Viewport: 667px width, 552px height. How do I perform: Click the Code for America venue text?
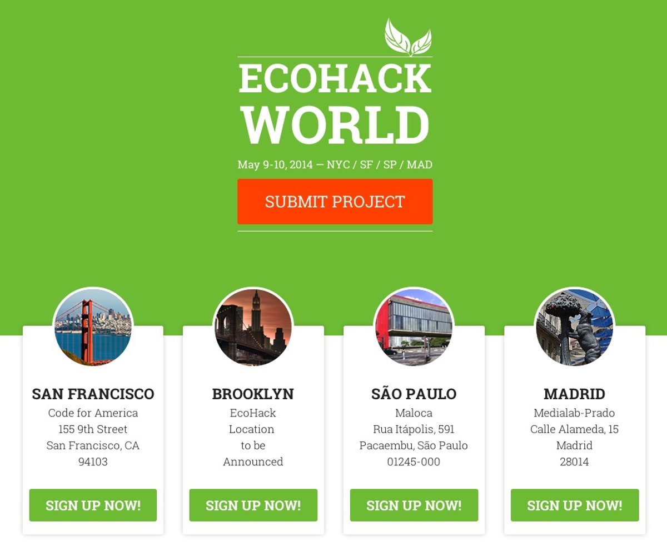pos(93,413)
